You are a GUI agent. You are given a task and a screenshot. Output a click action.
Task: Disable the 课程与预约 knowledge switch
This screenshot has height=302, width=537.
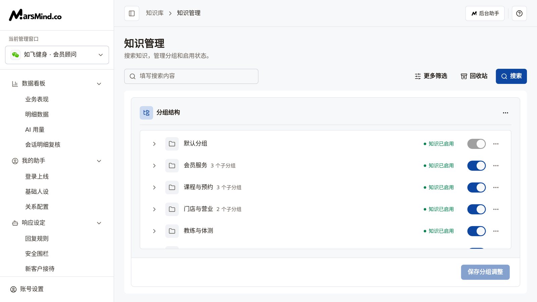pos(476,188)
